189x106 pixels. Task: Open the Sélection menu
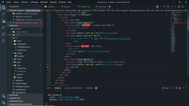[x=25, y=2]
